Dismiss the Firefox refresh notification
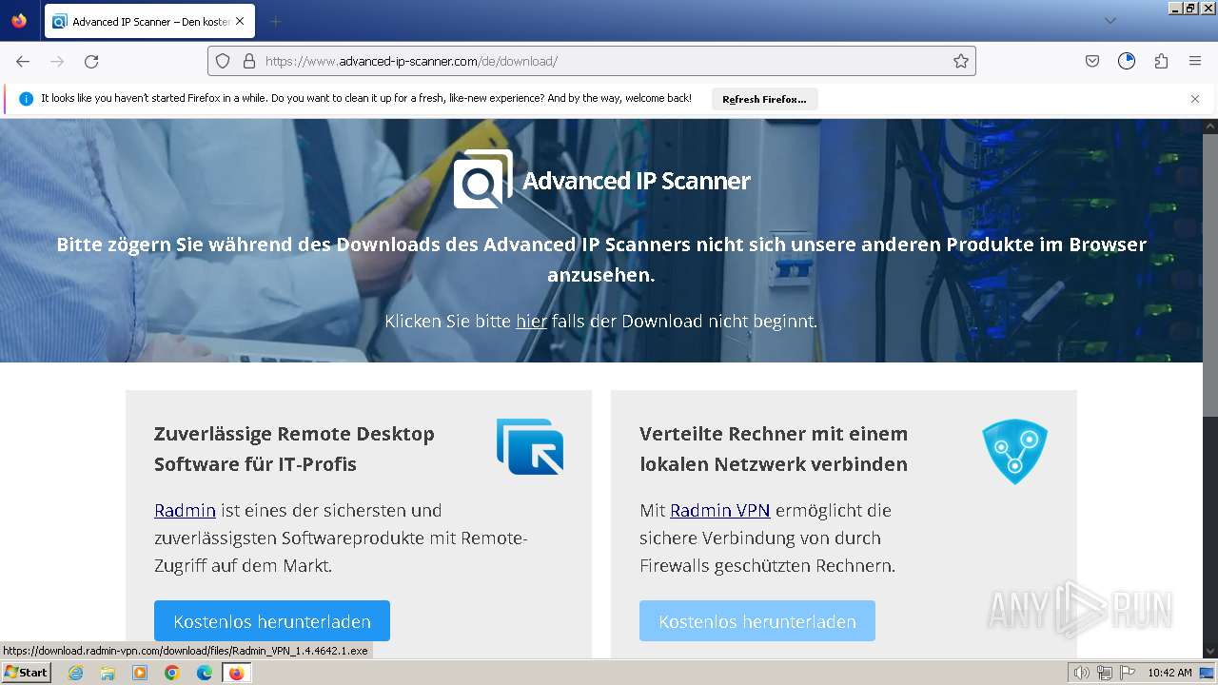The height and width of the screenshot is (685, 1218). point(1195,99)
